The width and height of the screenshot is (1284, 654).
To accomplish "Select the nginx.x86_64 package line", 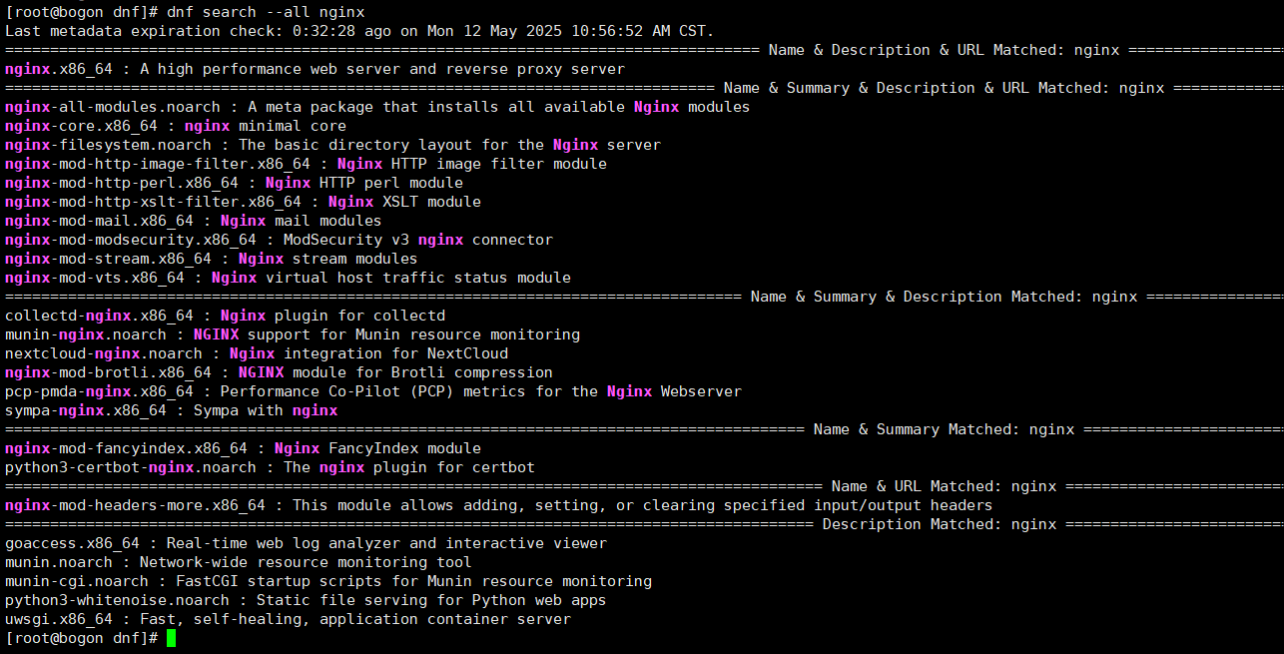I will click(315, 69).
